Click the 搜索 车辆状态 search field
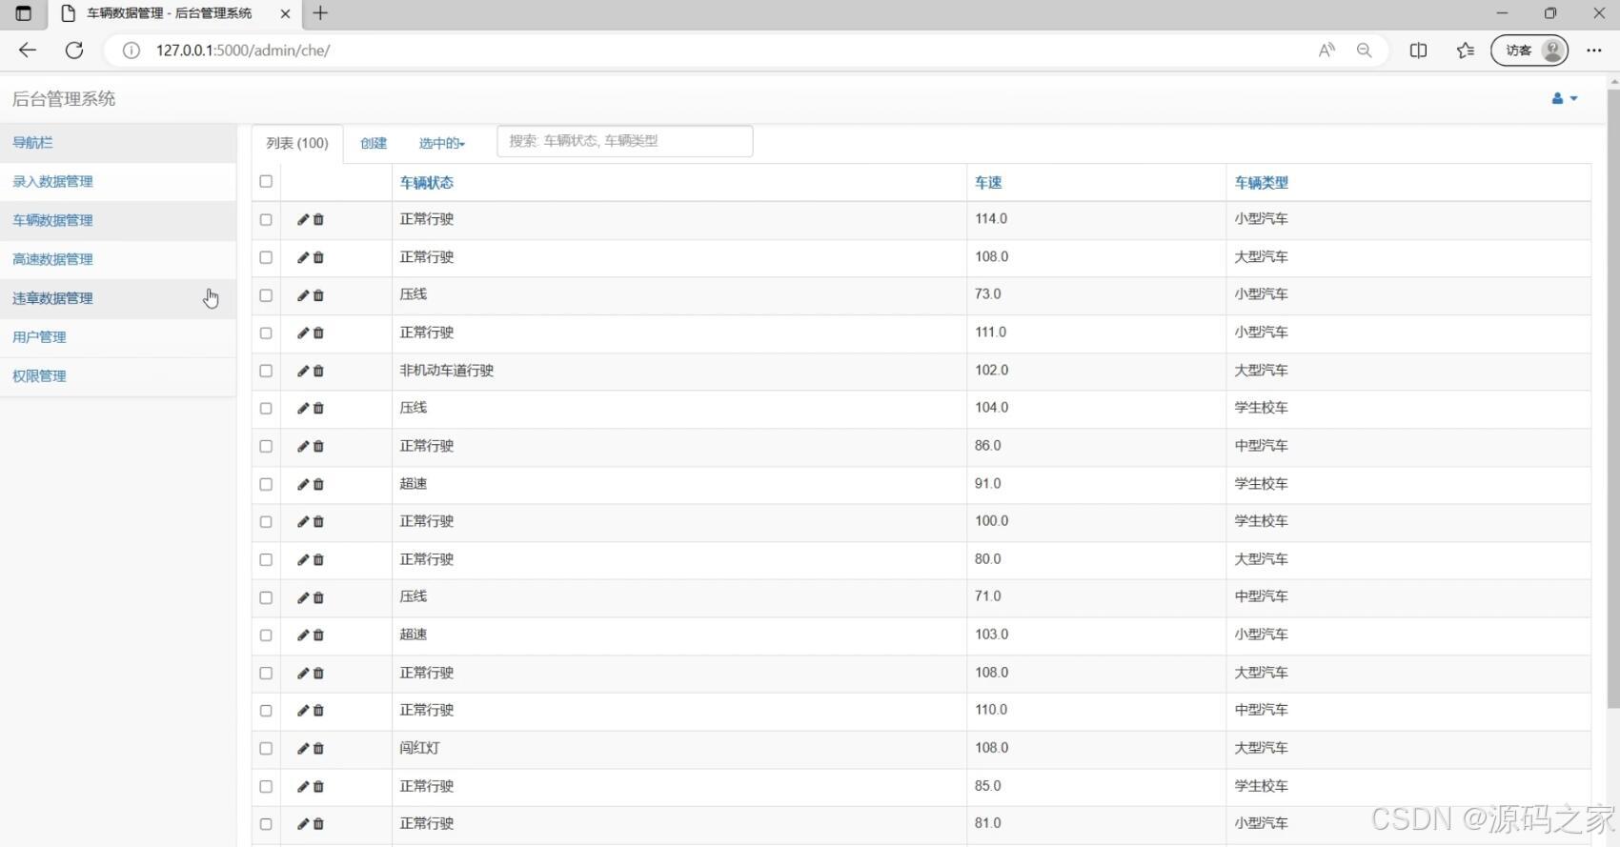The height and width of the screenshot is (847, 1620). click(625, 141)
